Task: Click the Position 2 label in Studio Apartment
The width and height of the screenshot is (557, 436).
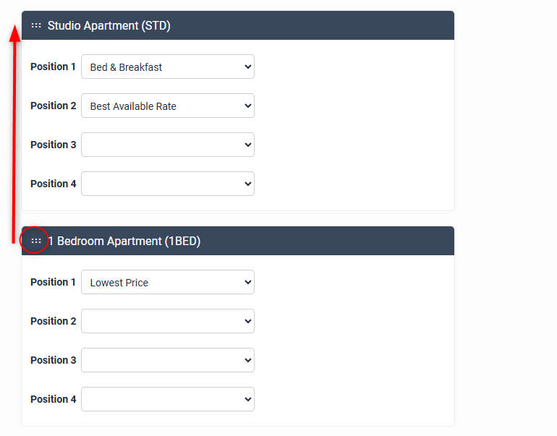Action: pos(53,106)
